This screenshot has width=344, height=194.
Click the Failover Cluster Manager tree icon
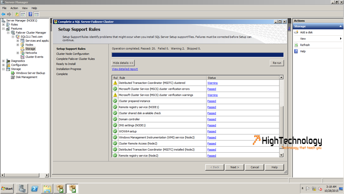[x=13, y=33]
